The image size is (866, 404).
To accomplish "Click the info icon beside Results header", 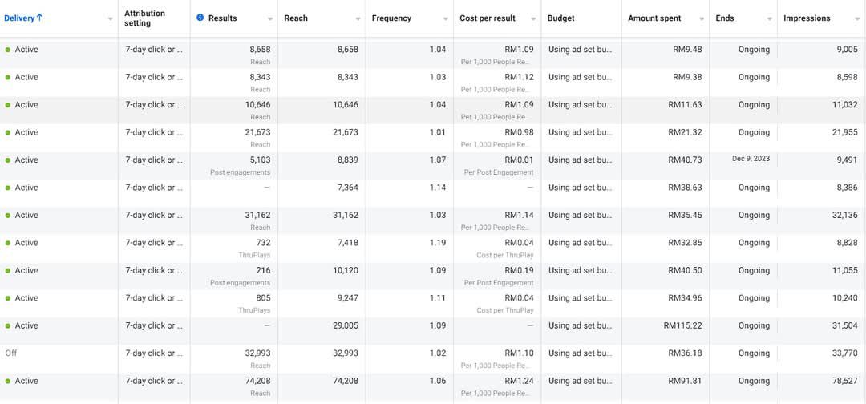I will tap(200, 18).
